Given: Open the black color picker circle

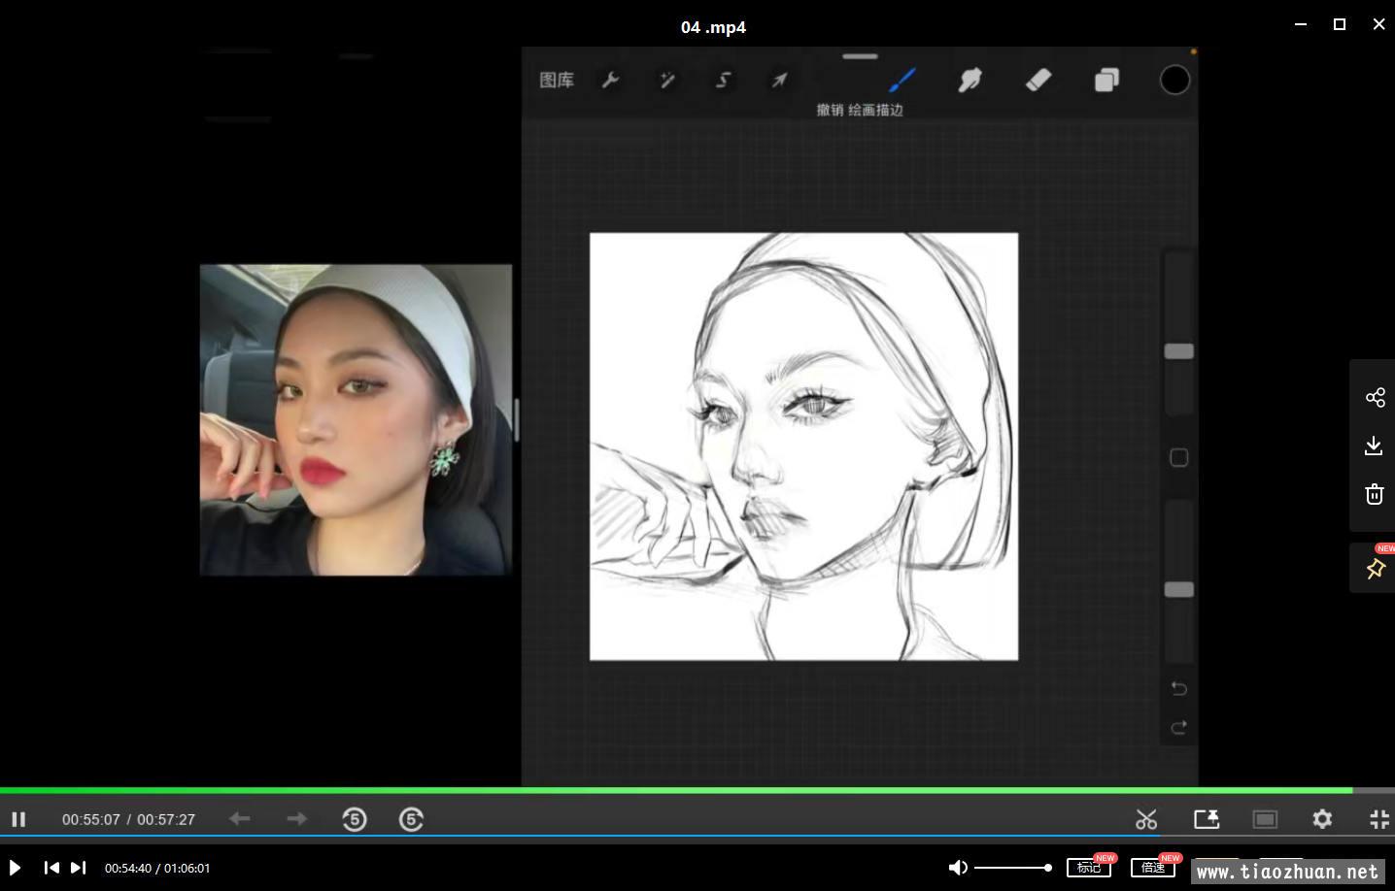Looking at the screenshot, I should tap(1174, 81).
